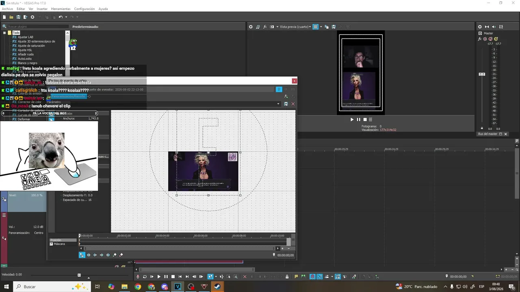Undo the last action
The image size is (520, 292).
(60, 17)
